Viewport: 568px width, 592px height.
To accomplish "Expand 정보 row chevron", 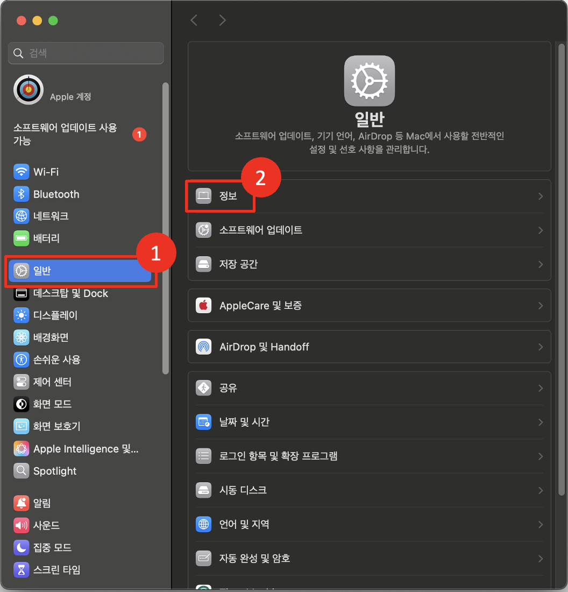I will pyautogui.click(x=541, y=196).
